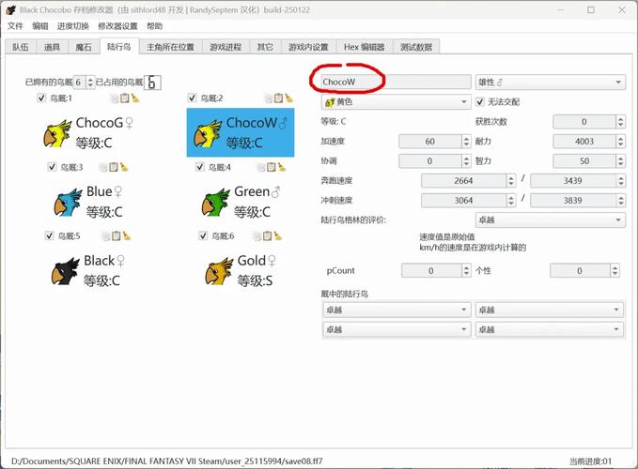Click the 耐力 spinner arrows

coord(620,142)
